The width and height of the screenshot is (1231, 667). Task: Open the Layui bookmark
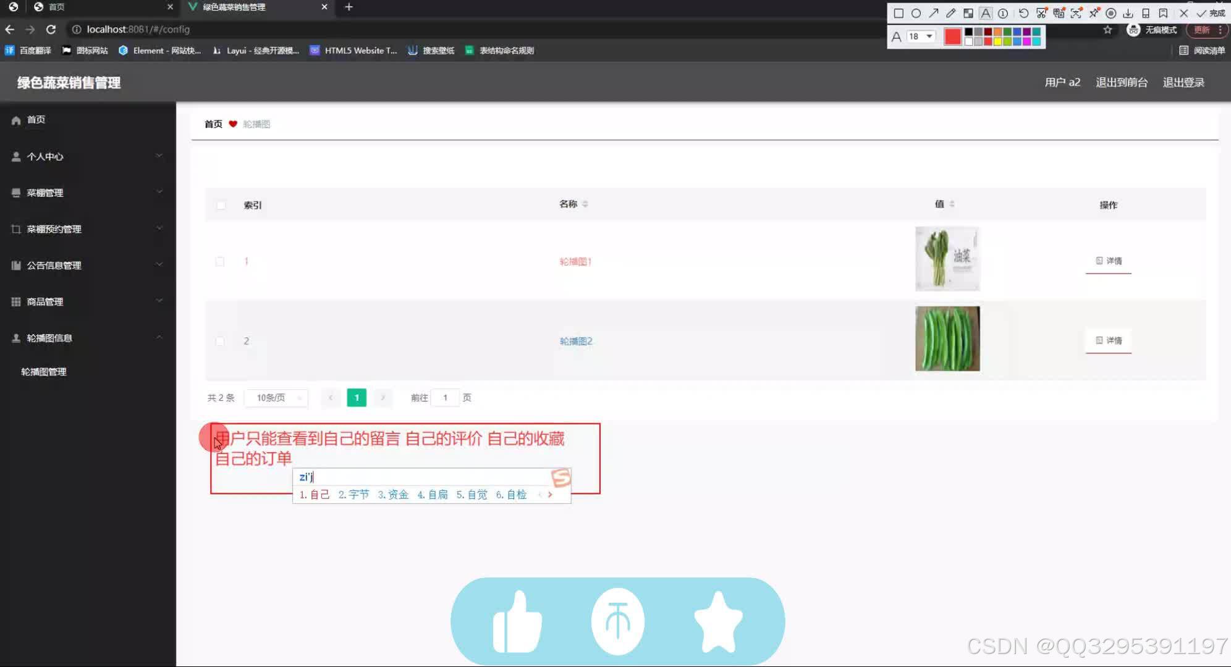[x=256, y=51]
